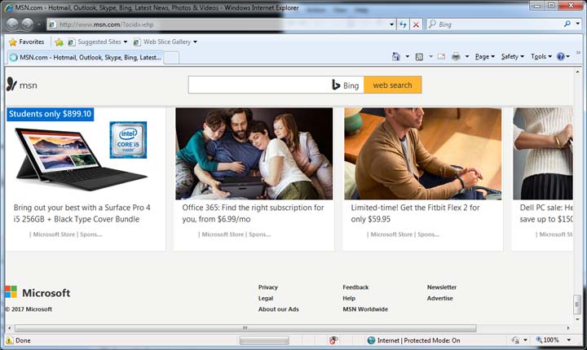The image size is (587, 350).
Task: Click the Bing logo in search box
Action: (345, 85)
